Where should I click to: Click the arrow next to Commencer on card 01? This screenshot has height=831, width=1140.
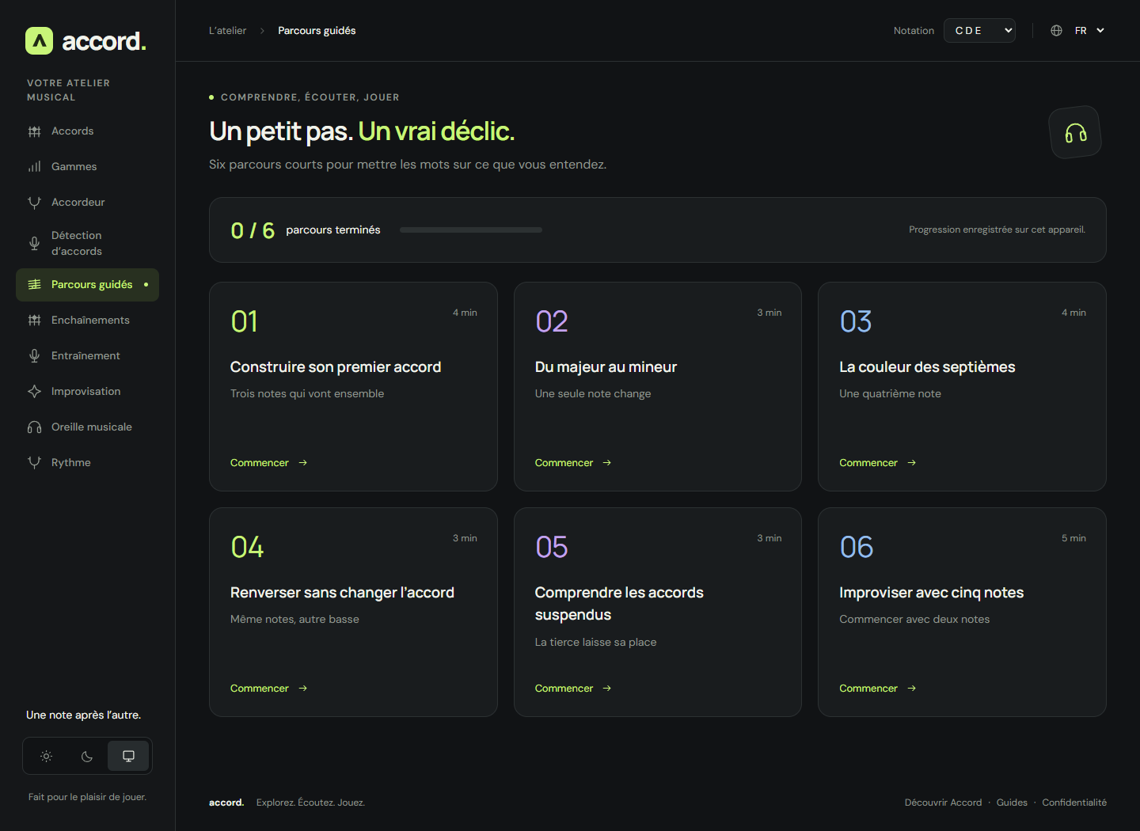(x=303, y=463)
